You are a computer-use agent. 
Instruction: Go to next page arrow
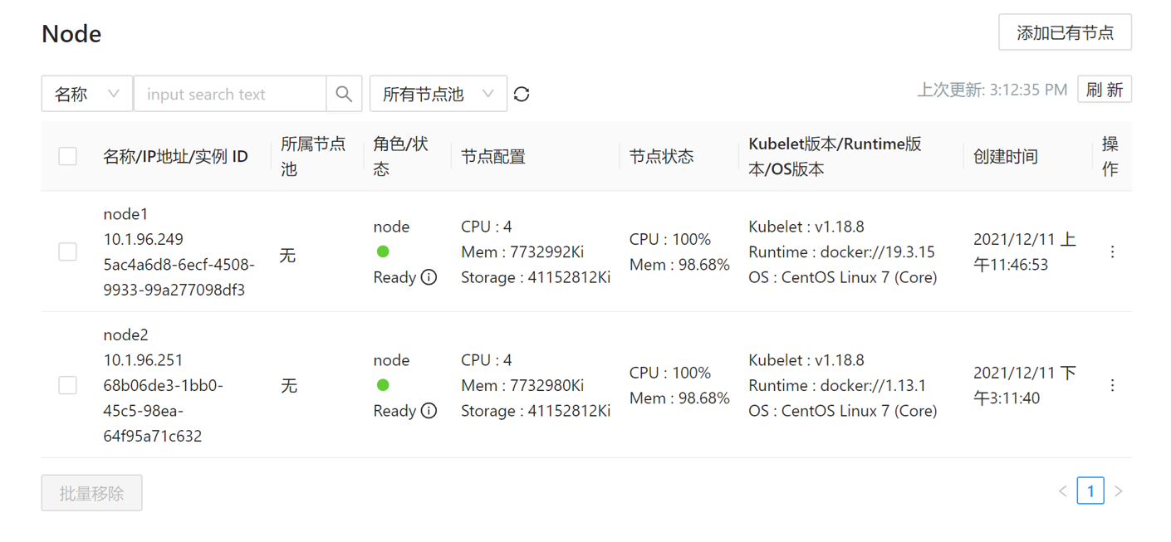coord(1119,491)
